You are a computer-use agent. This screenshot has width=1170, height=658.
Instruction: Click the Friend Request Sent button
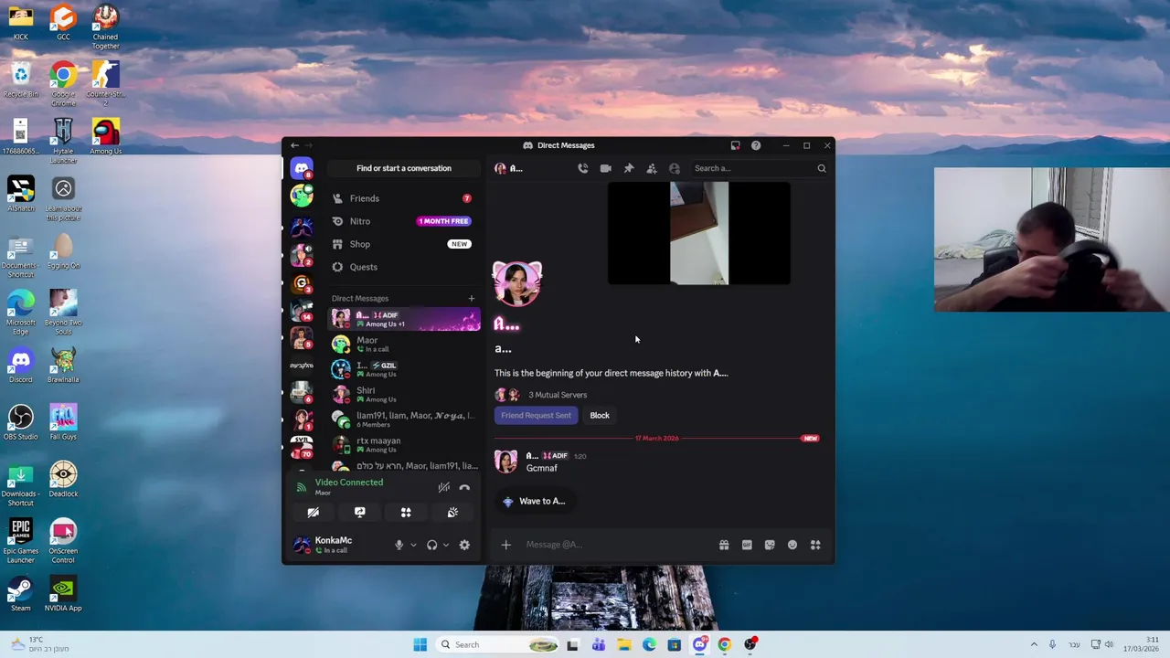536,415
